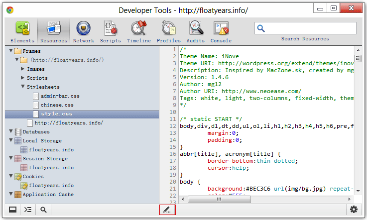Viewport: 367px width, 220px height.
Task: Click the horizontal scrollbar thumb
Action: tap(219, 199)
